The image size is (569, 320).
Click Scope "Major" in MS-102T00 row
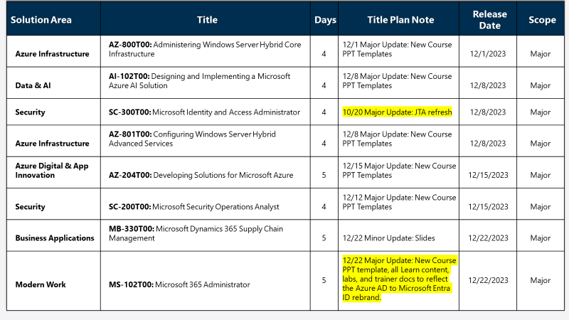click(540, 280)
